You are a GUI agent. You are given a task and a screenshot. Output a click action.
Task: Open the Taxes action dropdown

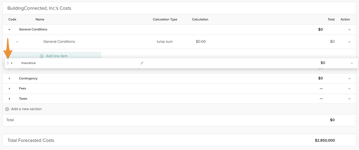(349, 99)
